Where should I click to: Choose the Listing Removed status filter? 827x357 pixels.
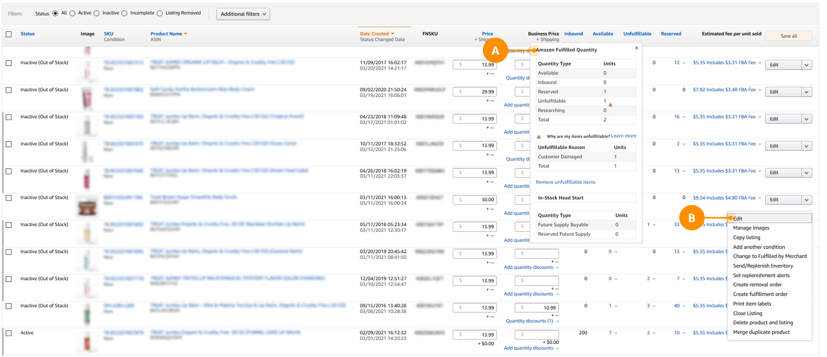(160, 13)
